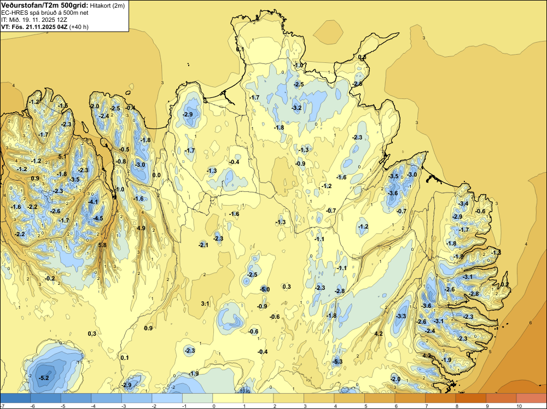Click the -0.8 temperature value
Viewport: 547px width, 409px height.
[x=121, y=161]
